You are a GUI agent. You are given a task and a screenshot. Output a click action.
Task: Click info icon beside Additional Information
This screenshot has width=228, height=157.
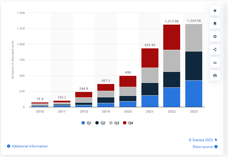pyautogui.click(x=8, y=146)
